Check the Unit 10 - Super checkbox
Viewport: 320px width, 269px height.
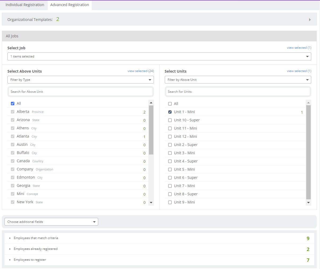[x=170, y=120]
